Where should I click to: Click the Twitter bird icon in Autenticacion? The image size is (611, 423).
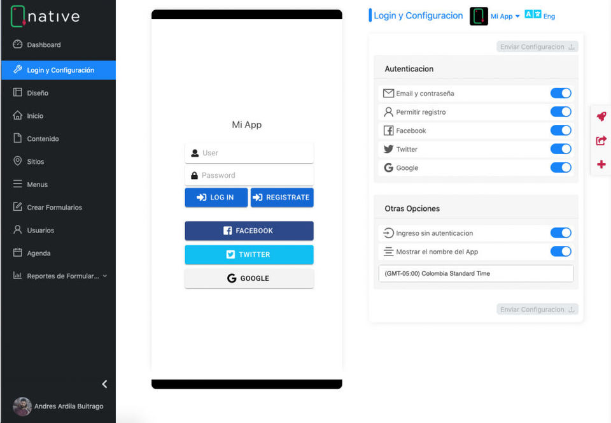pos(388,149)
